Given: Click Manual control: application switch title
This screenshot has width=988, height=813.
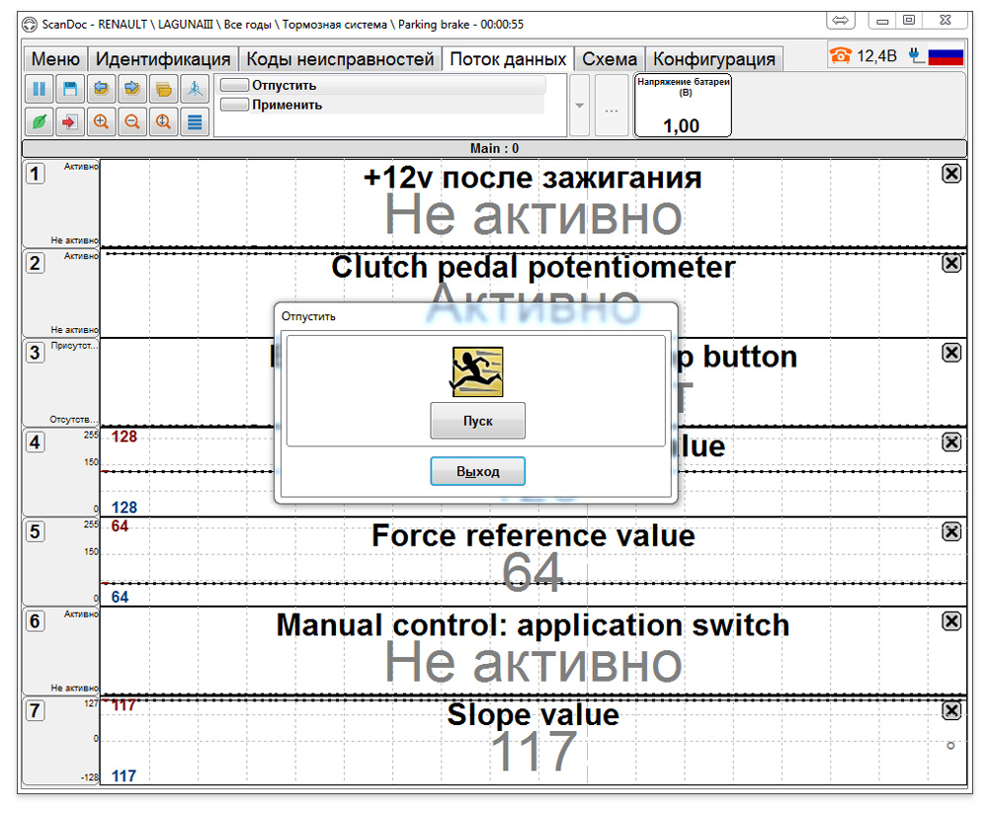Looking at the screenshot, I should 534,625.
